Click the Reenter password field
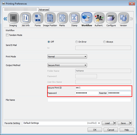 119,93
